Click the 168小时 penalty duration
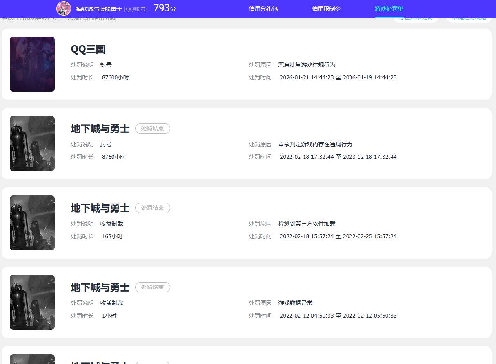Screen dimensions: 496x364 tap(112, 236)
